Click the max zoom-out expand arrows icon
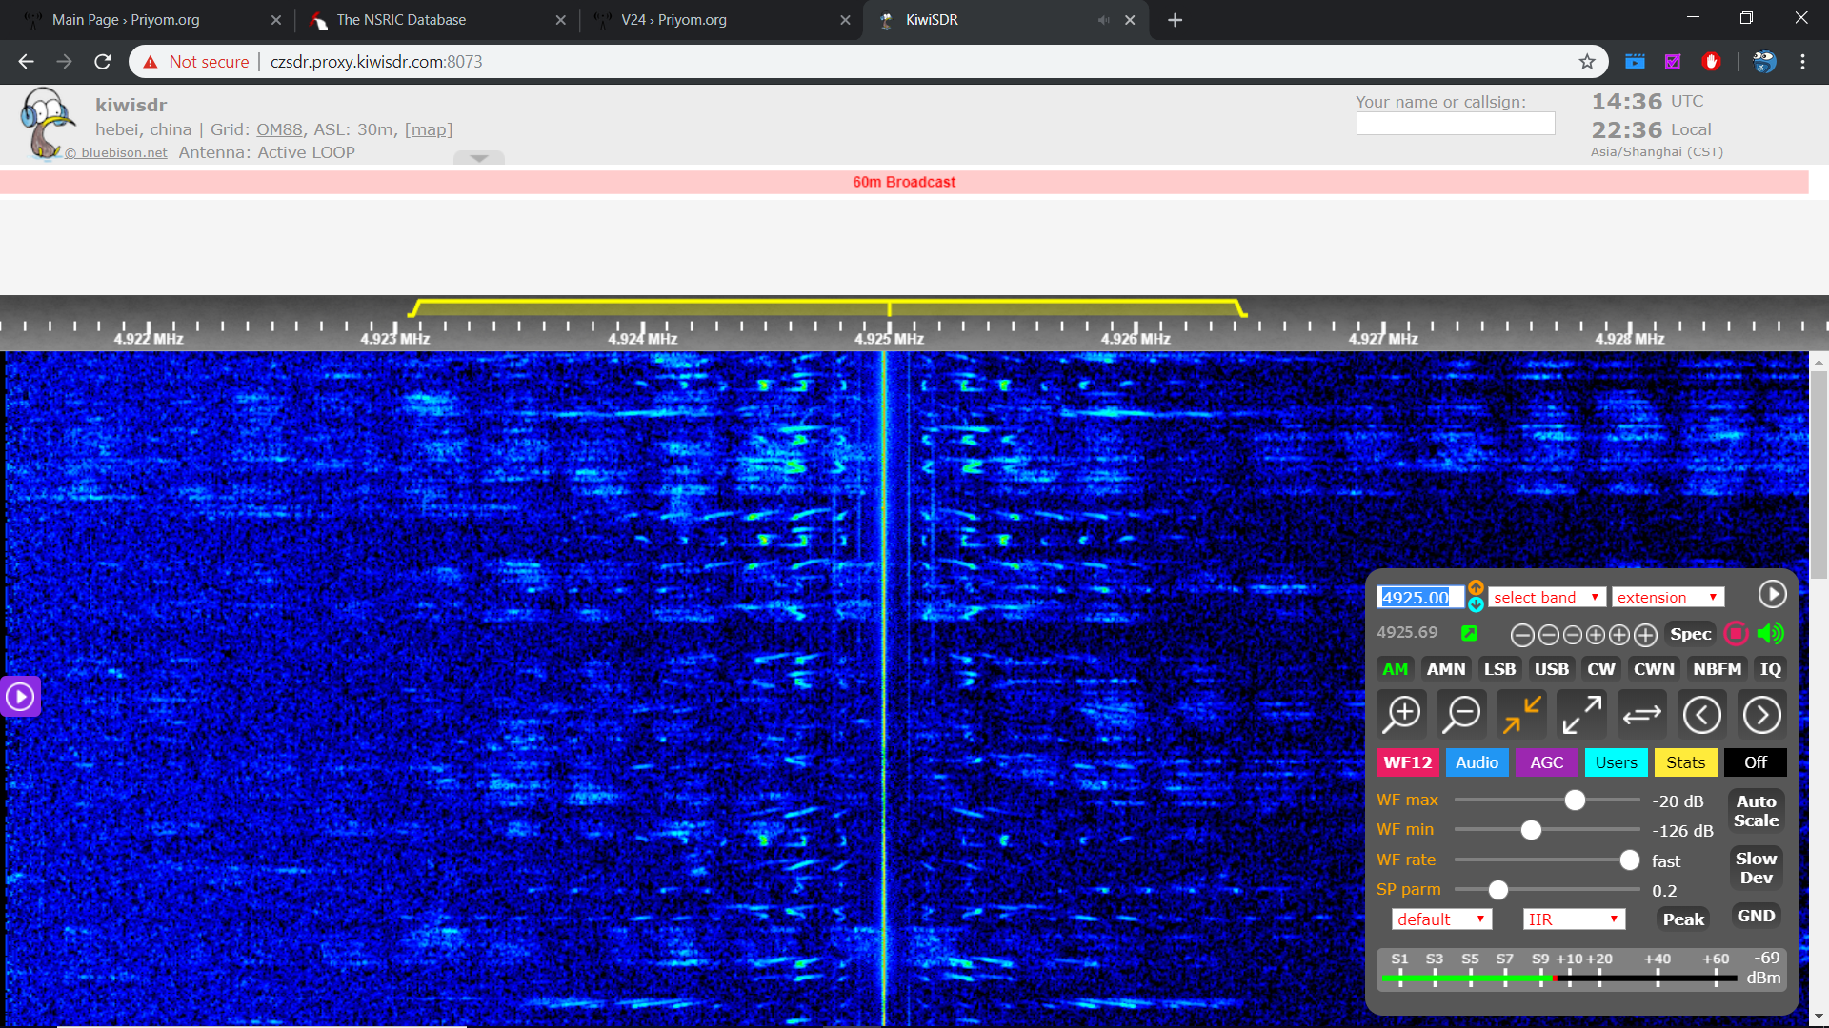The height and width of the screenshot is (1028, 1829). (1581, 714)
